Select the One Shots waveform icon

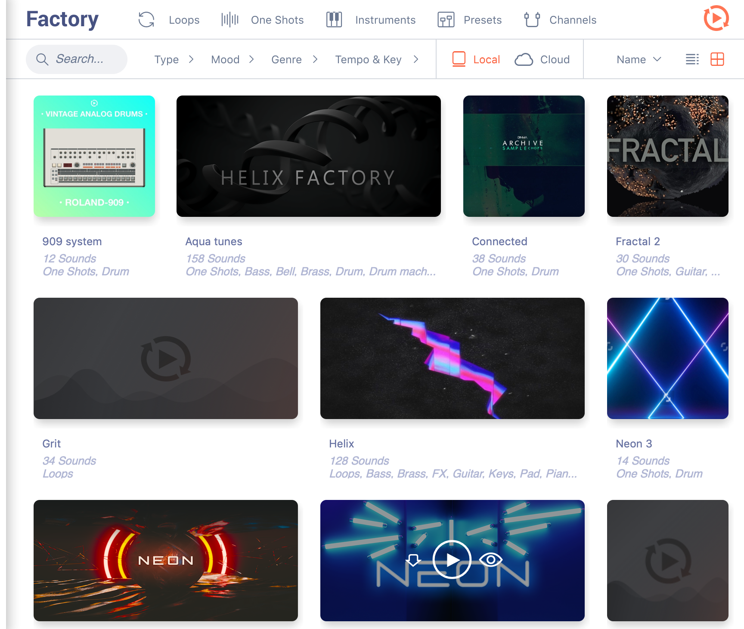(x=230, y=20)
